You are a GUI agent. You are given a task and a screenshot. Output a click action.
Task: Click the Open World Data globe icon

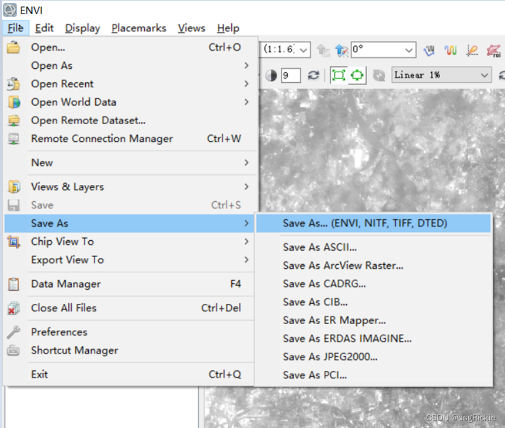coord(14,102)
